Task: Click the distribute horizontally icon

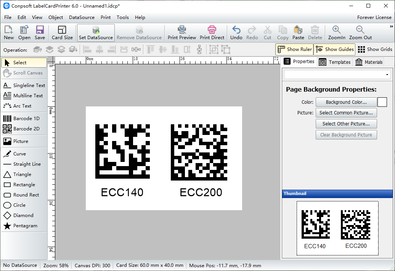Action: point(136,49)
